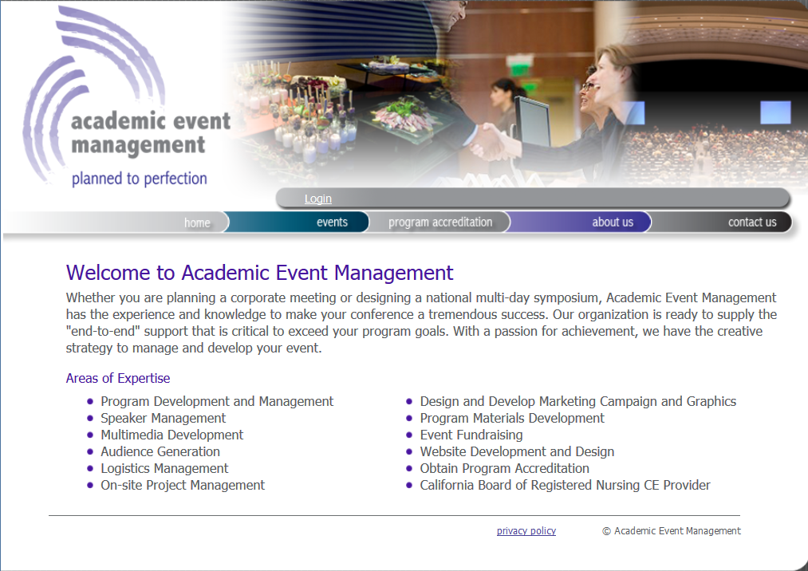Select program accreditation in the navigation bar
This screenshot has height=571, width=808.
click(439, 222)
